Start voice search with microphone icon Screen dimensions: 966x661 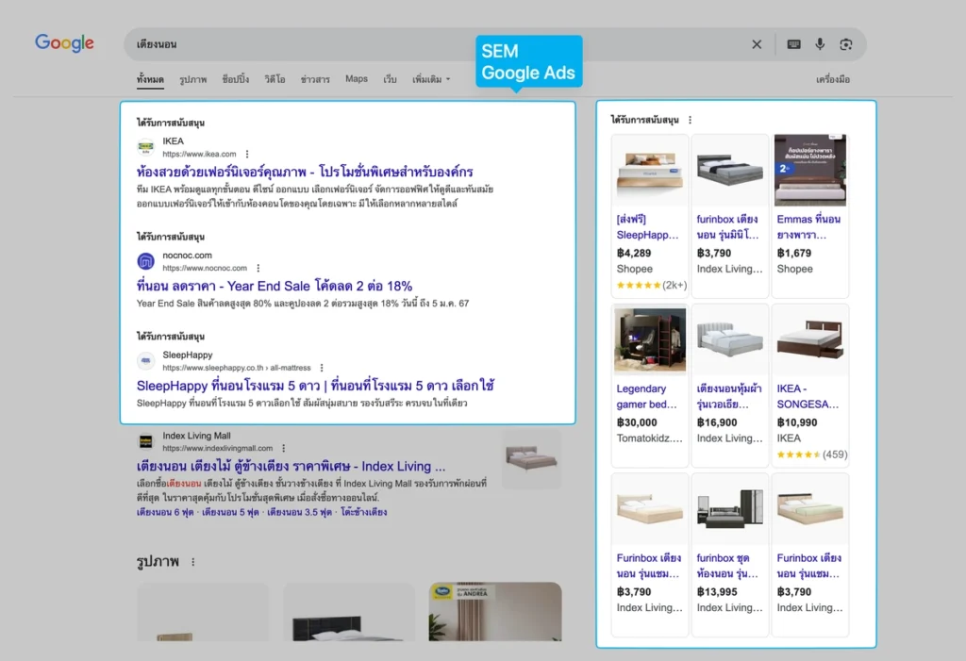[820, 44]
